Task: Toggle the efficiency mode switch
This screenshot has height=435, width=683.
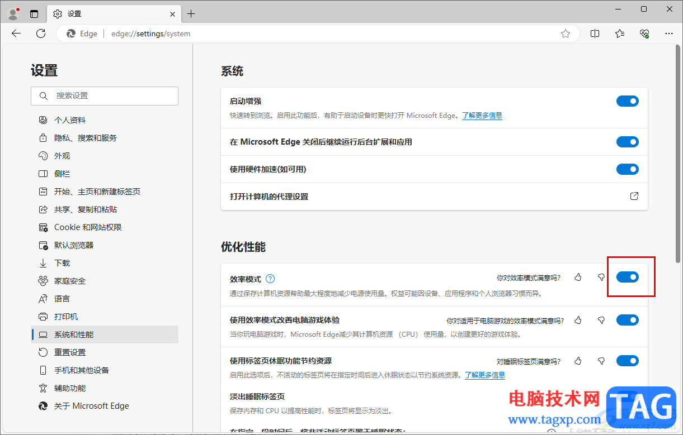Action: pyautogui.click(x=627, y=277)
